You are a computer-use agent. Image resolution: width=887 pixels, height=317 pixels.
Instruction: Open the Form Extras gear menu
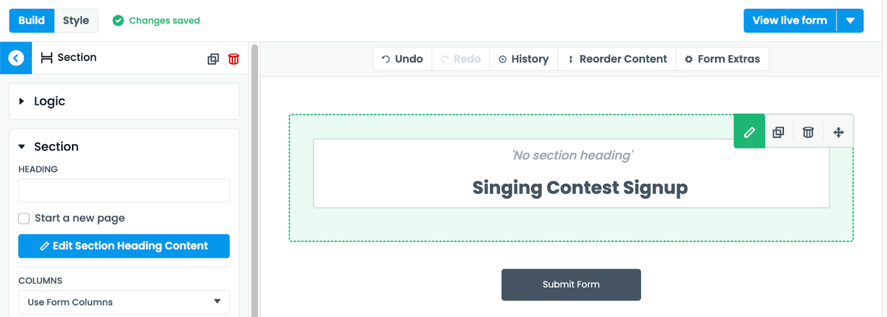(x=722, y=59)
